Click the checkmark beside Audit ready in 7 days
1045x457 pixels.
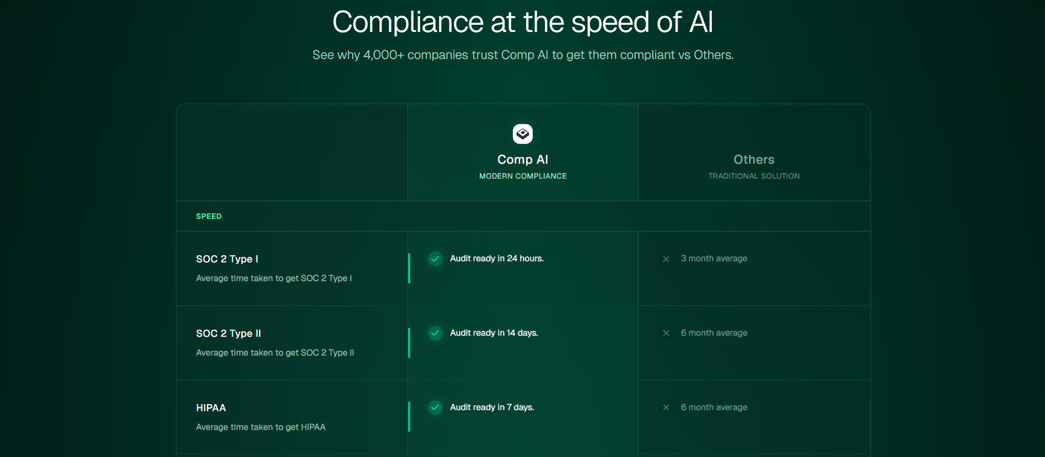point(435,407)
